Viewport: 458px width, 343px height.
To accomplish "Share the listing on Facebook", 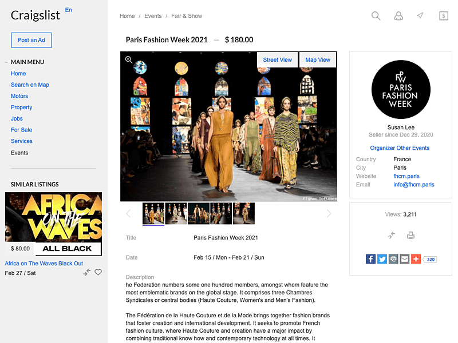I will pos(370,259).
